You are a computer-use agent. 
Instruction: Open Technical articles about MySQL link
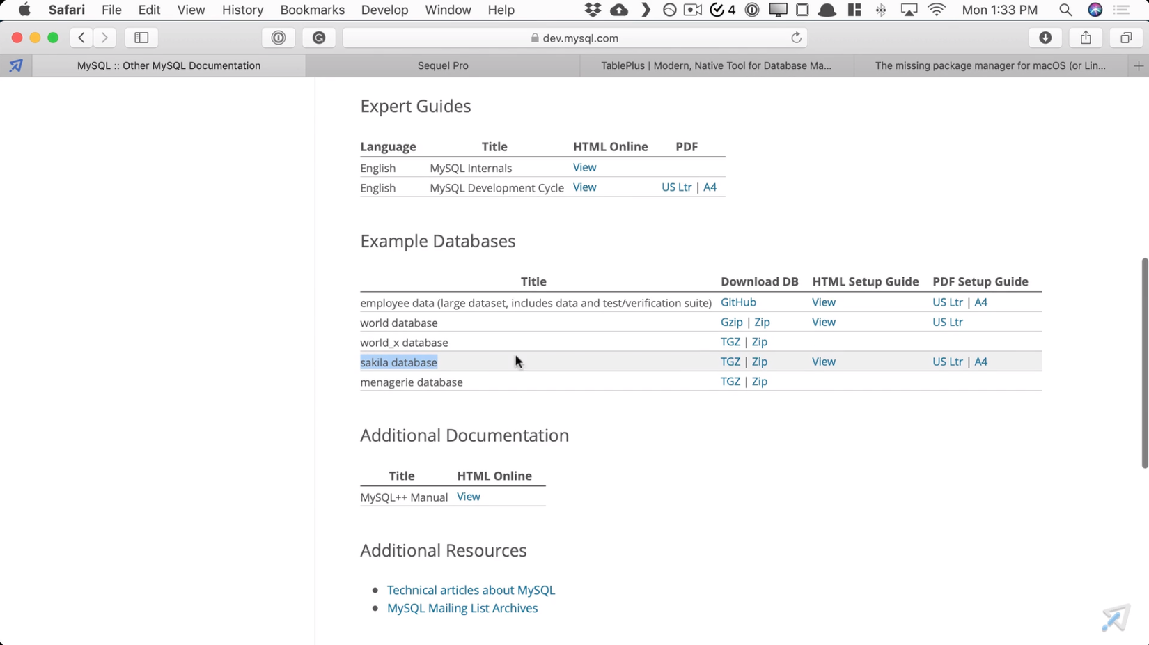[471, 590]
